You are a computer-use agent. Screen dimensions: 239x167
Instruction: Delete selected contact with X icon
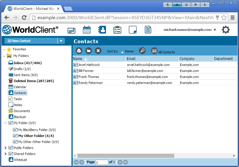click(x=98, y=51)
